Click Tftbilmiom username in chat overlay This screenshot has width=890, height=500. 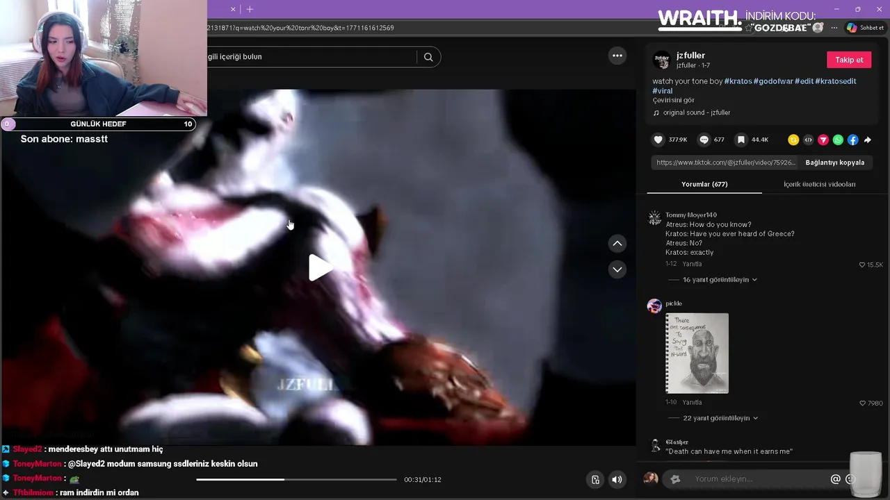33,492
